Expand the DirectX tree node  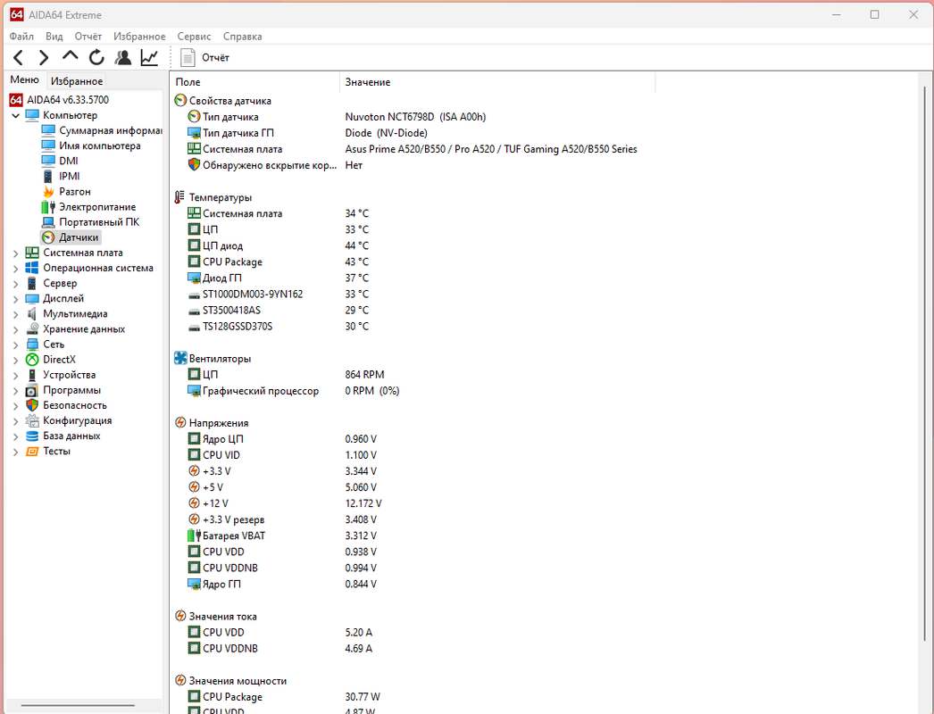tap(15, 360)
